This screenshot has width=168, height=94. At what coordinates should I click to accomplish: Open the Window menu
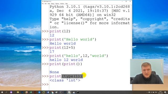coord(62,4)
